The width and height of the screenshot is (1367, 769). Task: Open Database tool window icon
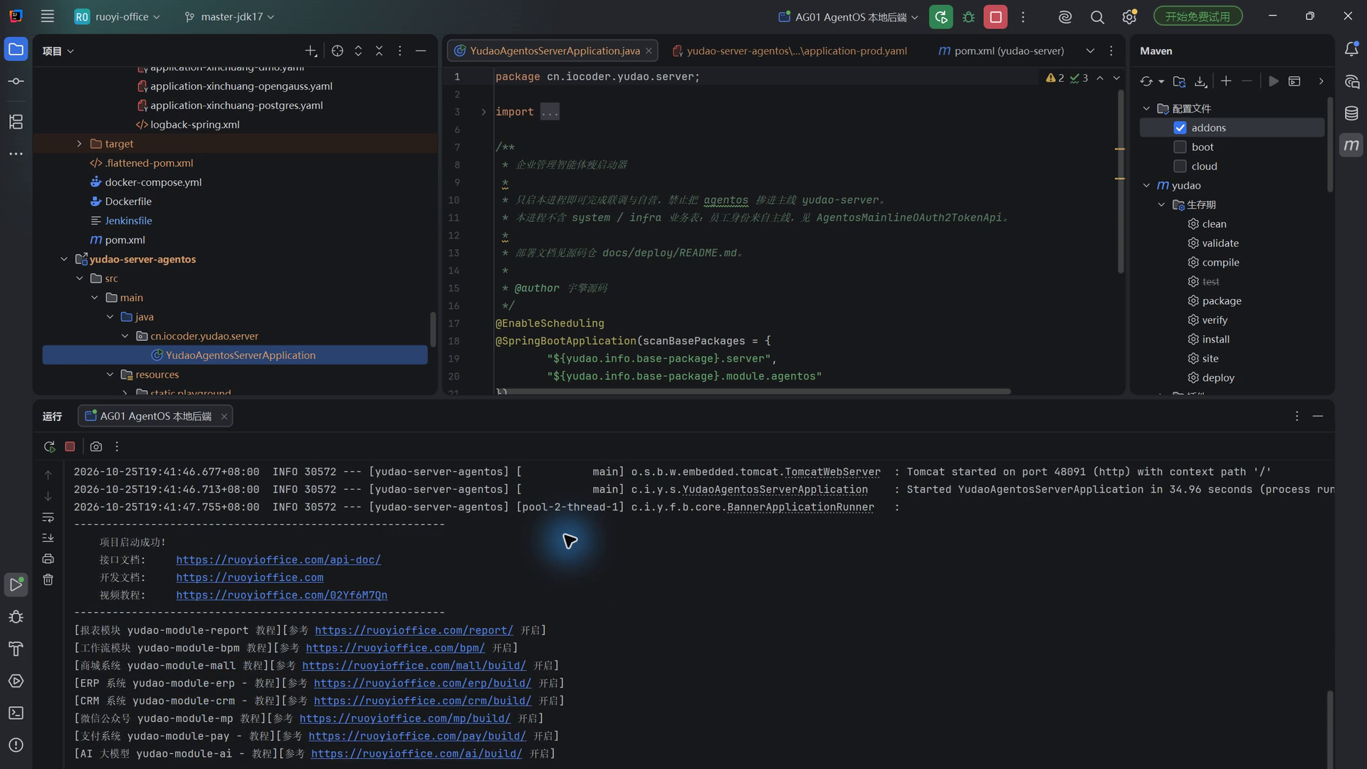[x=1351, y=113]
